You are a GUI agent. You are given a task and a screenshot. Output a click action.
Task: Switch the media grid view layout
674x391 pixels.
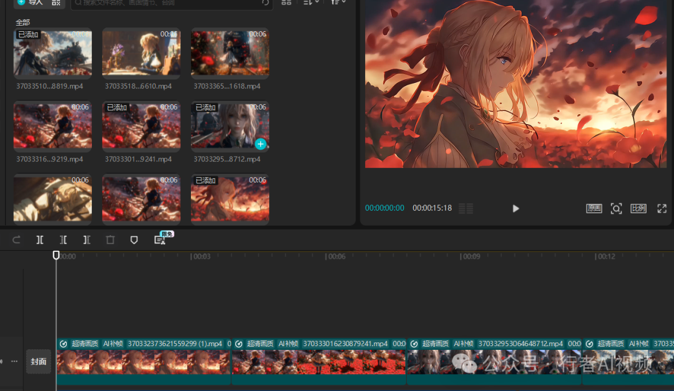[x=286, y=2]
